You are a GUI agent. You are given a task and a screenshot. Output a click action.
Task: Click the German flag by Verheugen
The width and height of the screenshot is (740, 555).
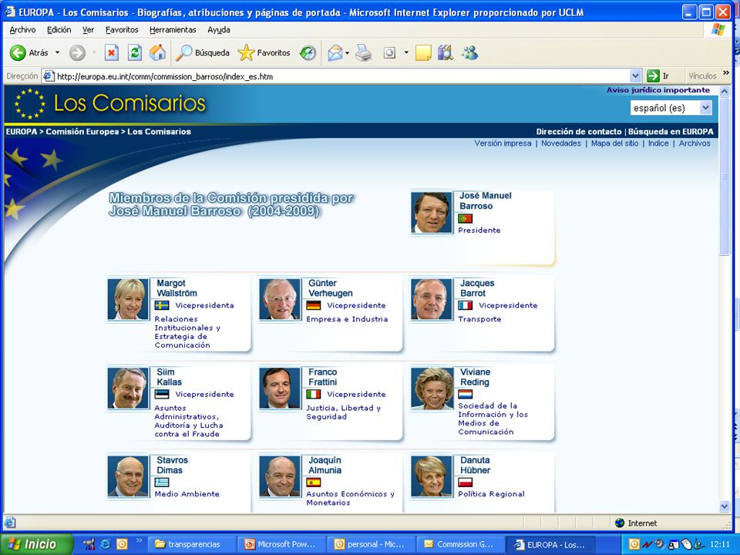pyautogui.click(x=314, y=305)
